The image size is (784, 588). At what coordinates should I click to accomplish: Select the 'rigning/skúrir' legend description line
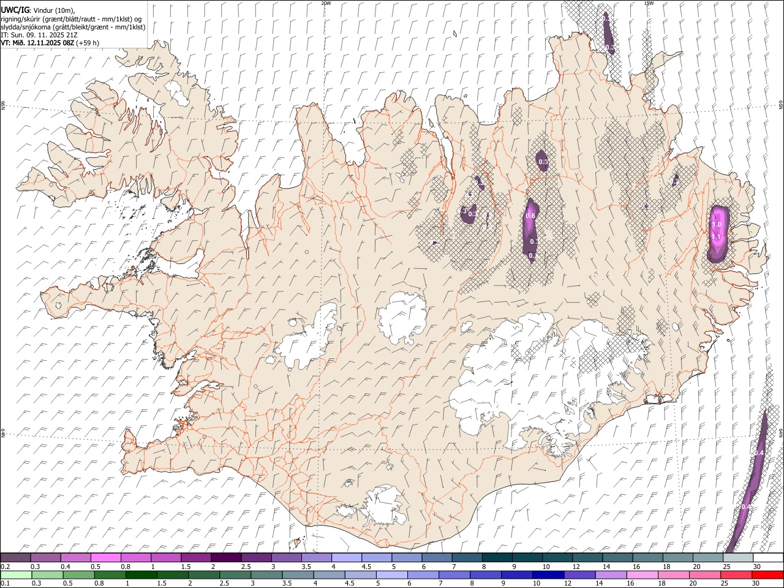point(71,19)
